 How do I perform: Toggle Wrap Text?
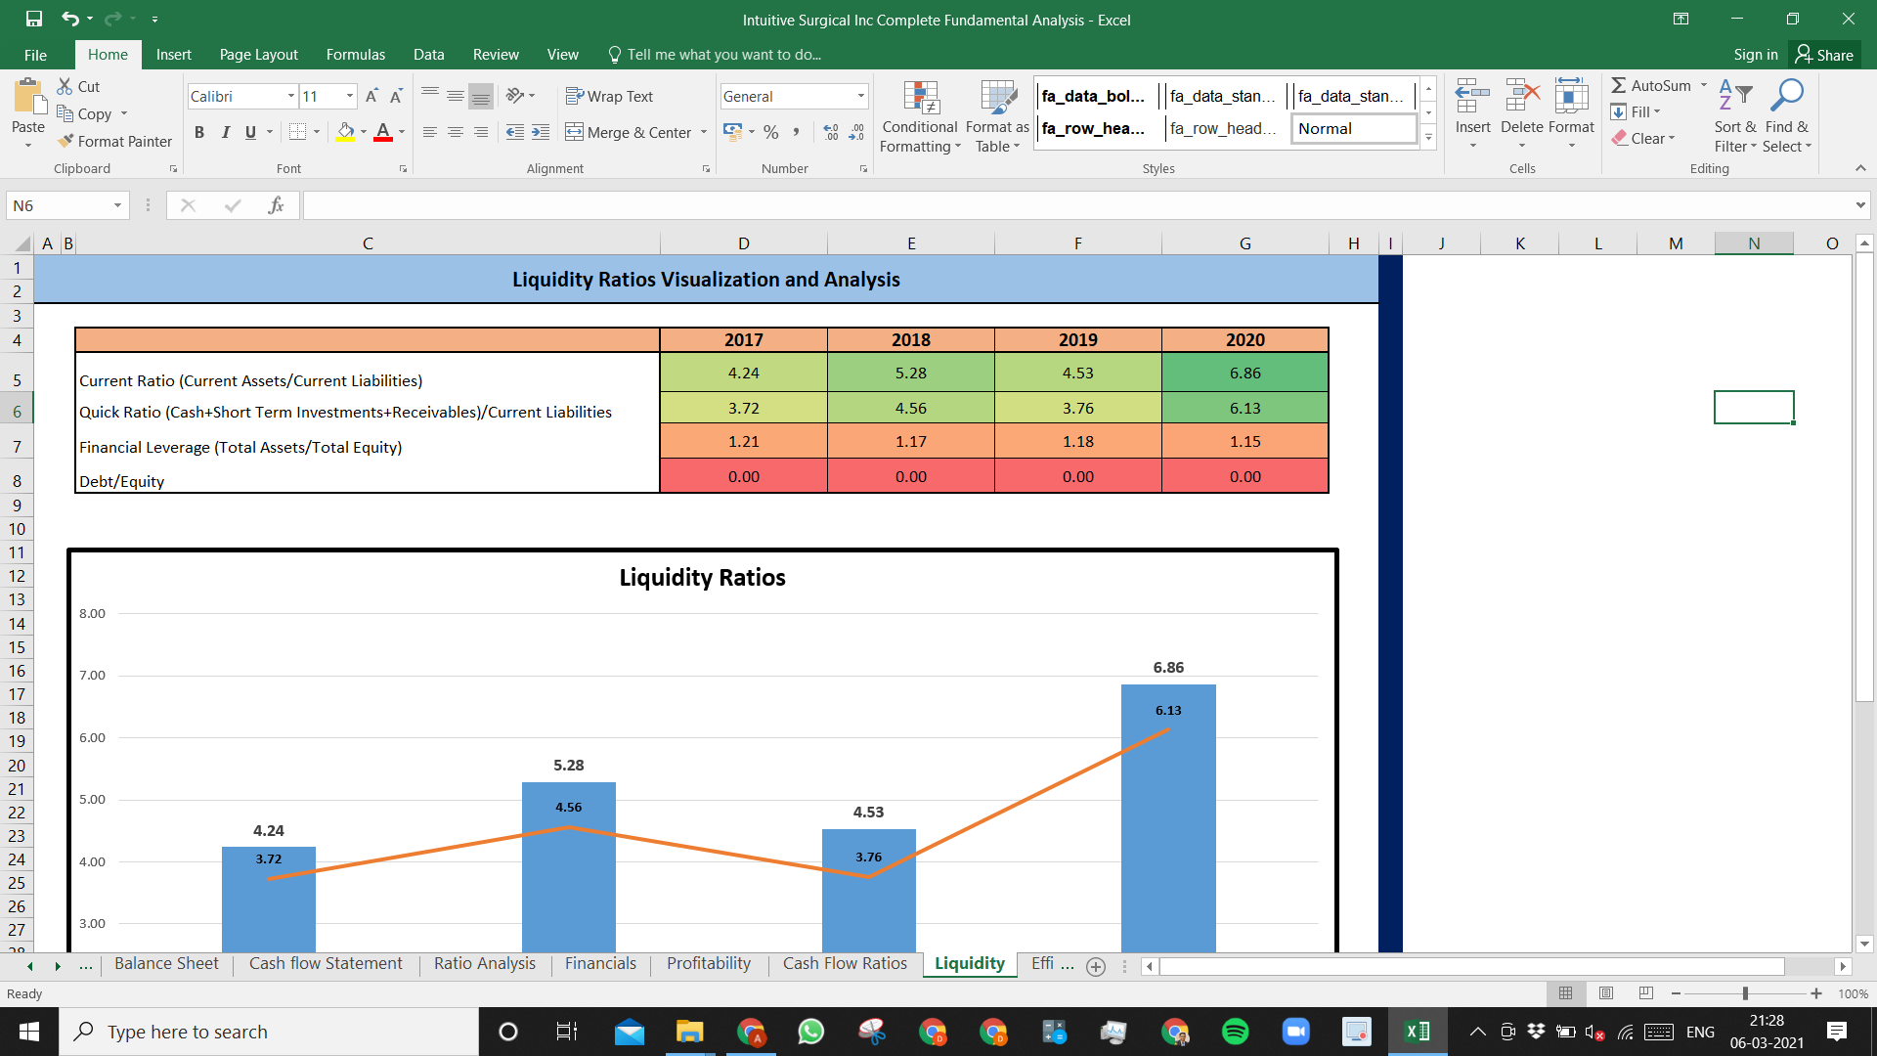609,96
